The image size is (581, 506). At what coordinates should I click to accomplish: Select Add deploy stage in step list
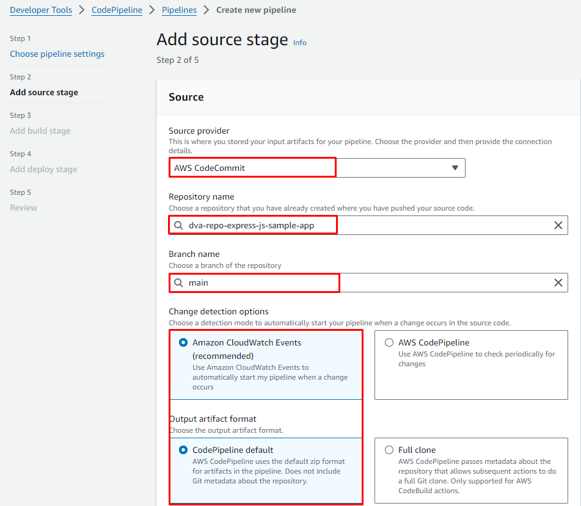tap(43, 169)
